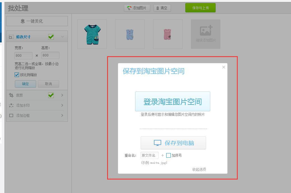Click the 保存到电脑 button

pos(173,143)
